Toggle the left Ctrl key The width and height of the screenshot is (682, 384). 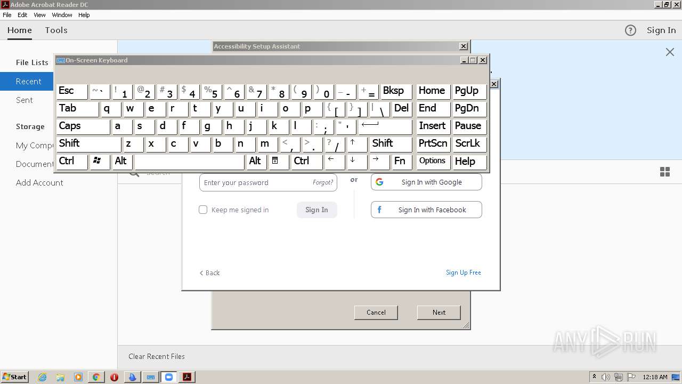point(72,161)
